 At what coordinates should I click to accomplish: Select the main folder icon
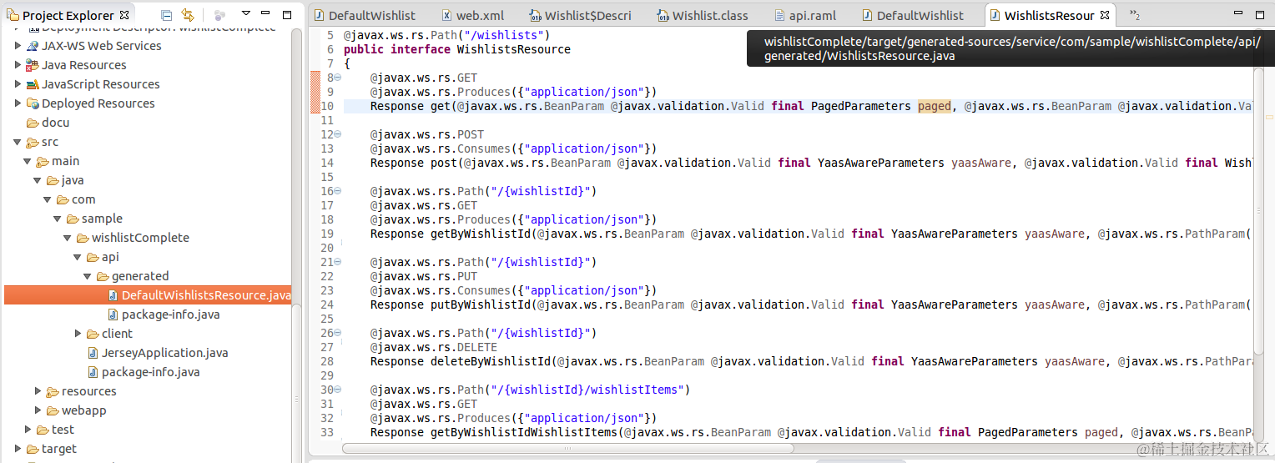(x=43, y=161)
